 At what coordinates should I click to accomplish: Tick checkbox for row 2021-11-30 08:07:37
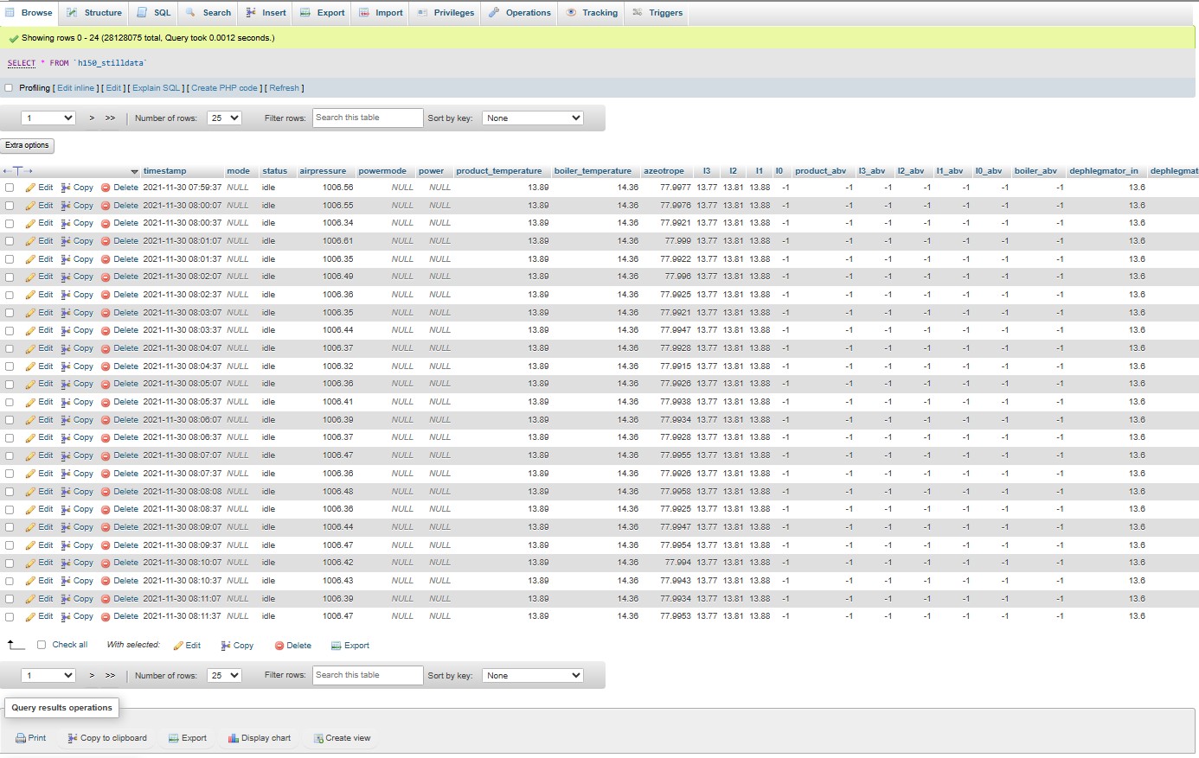click(10, 474)
